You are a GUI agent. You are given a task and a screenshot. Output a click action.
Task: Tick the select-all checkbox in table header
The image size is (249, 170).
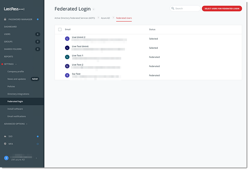[60, 29]
